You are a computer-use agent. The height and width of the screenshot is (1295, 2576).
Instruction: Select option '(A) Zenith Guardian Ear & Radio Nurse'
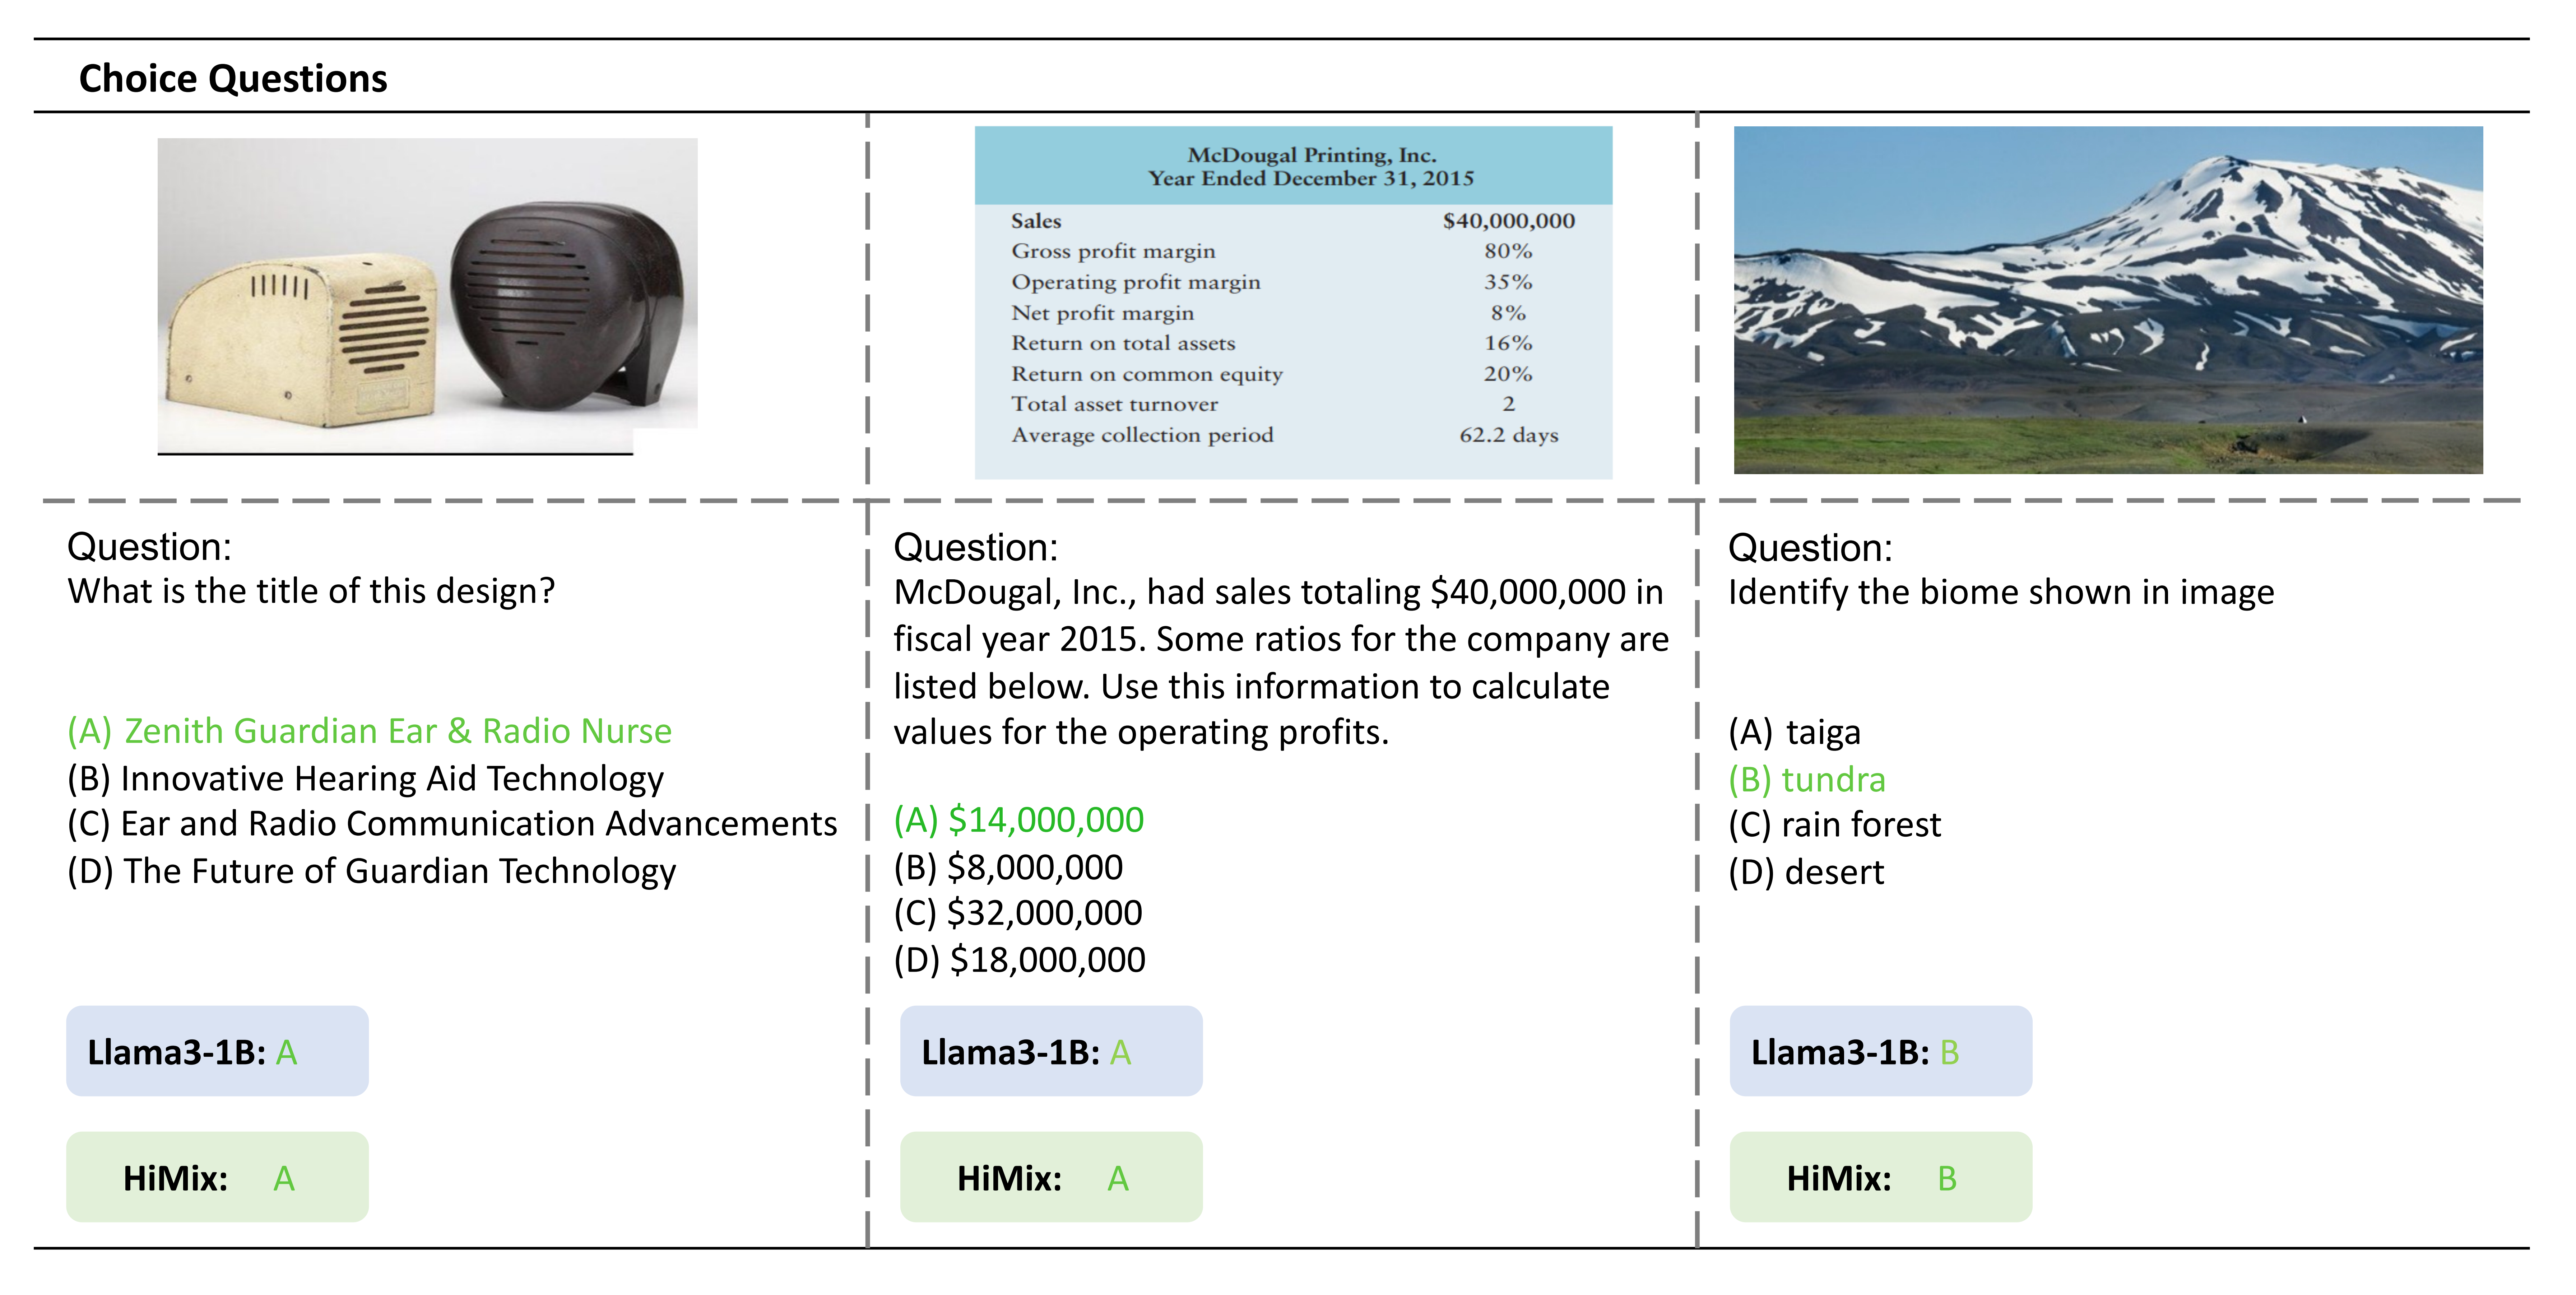tap(369, 731)
